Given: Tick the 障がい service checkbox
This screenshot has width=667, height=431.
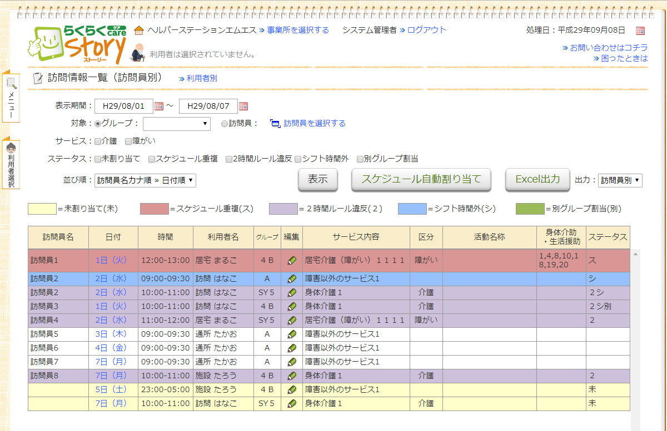Looking at the screenshot, I should 128,141.
